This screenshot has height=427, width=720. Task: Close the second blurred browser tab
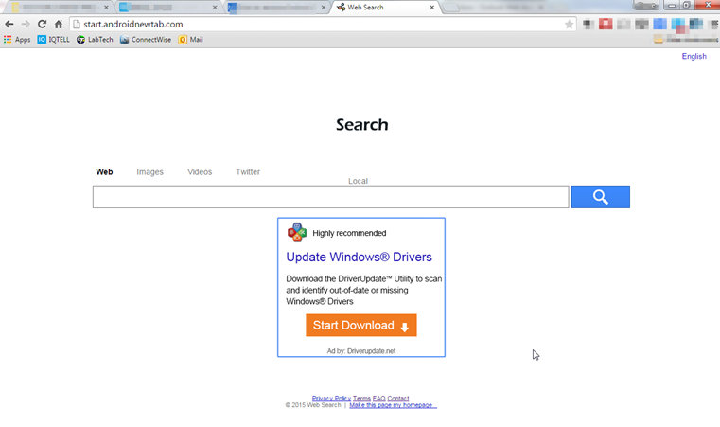pyautogui.click(x=215, y=8)
